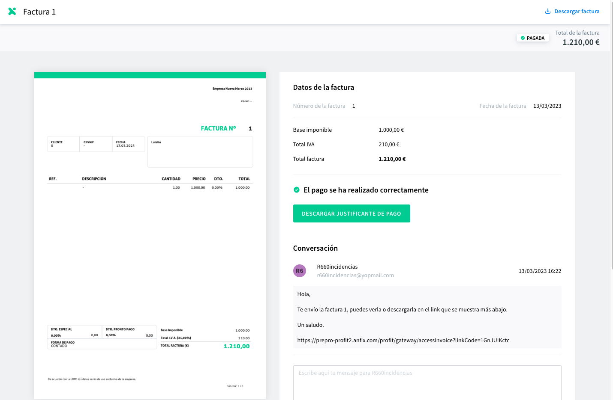Open the Descargar factura link
The height and width of the screenshot is (400, 613).
pyautogui.click(x=572, y=11)
